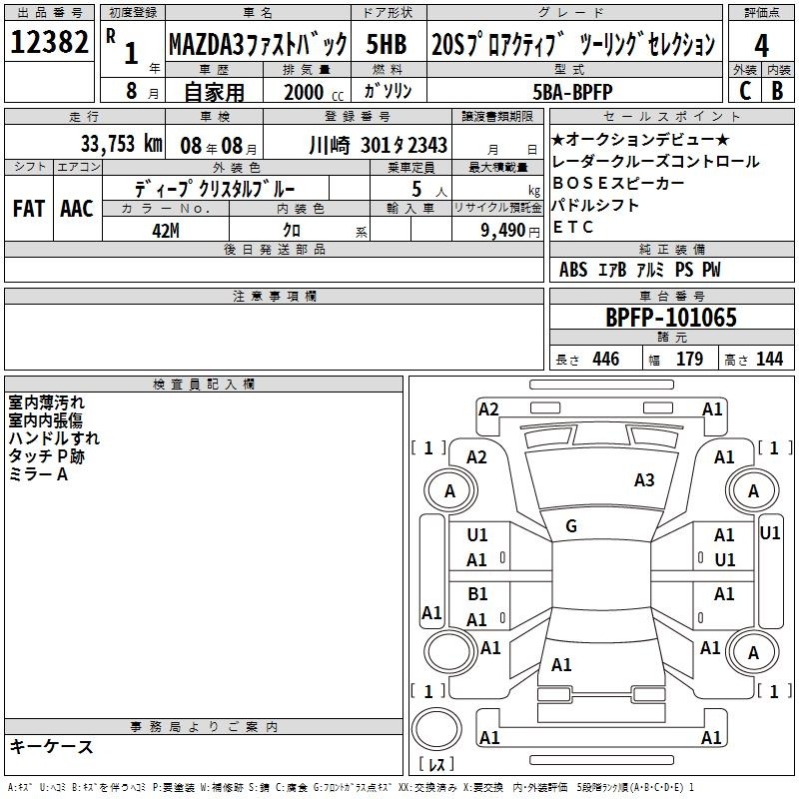Click the lower-right wheel circle marked A
799x799 pixels.
pos(753,652)
